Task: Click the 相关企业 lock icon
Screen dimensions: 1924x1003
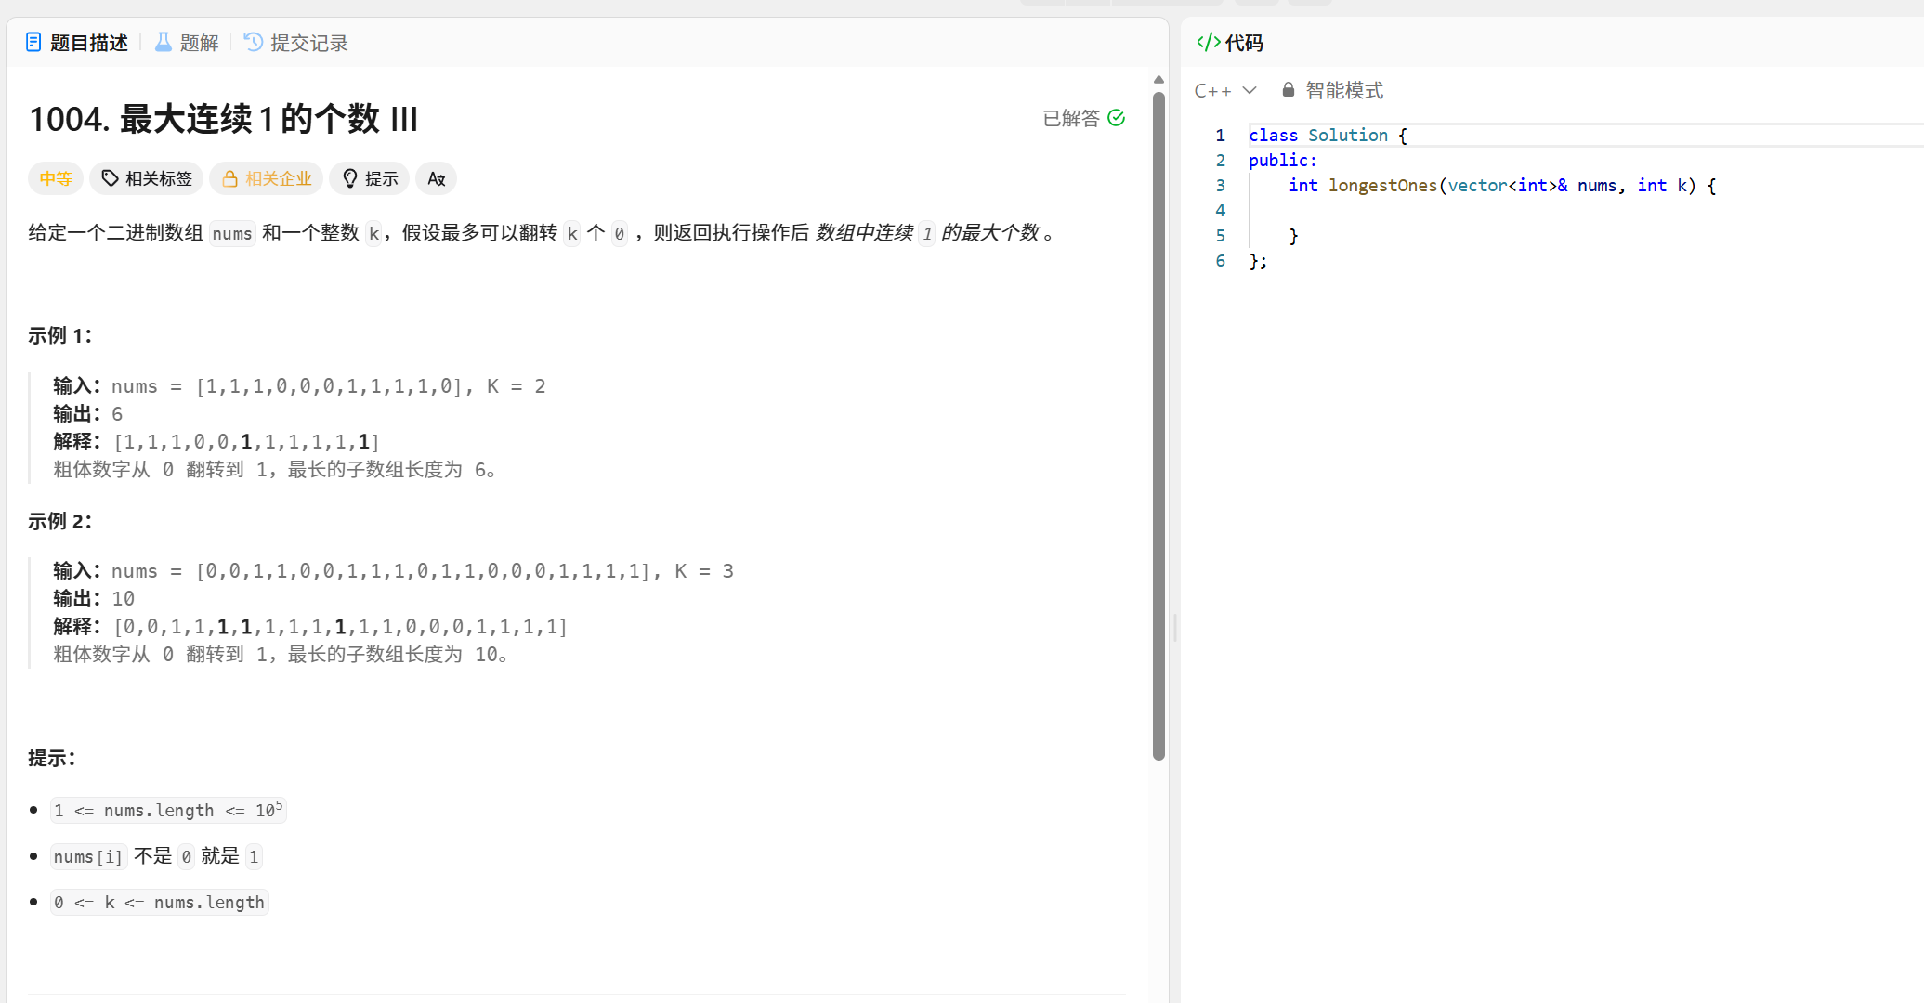Action: pyautogui.click(x=230, y=178)
